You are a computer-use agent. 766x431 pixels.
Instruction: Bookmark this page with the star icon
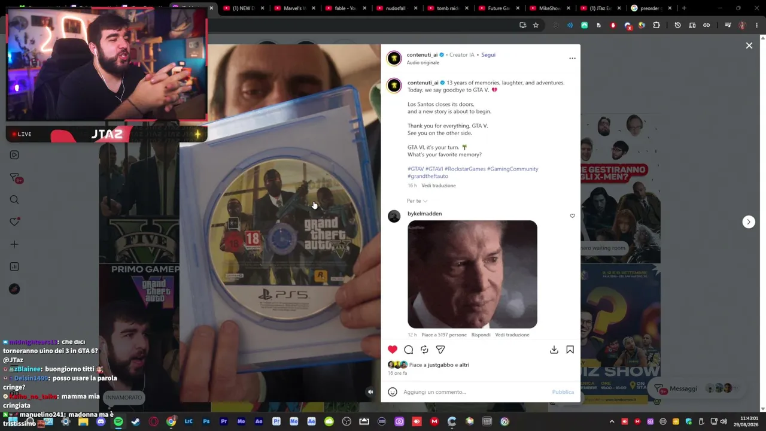coord(536,25)
